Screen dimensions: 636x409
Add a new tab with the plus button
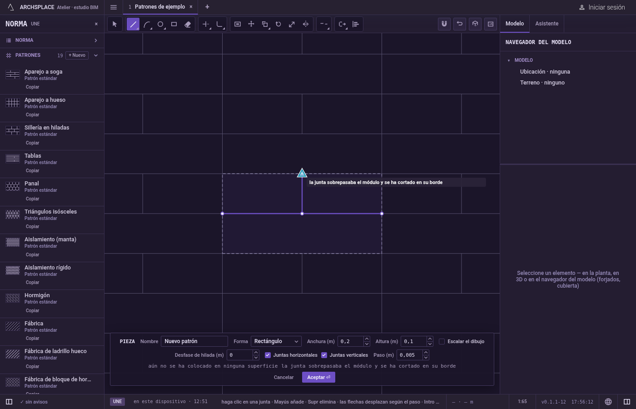207,7
